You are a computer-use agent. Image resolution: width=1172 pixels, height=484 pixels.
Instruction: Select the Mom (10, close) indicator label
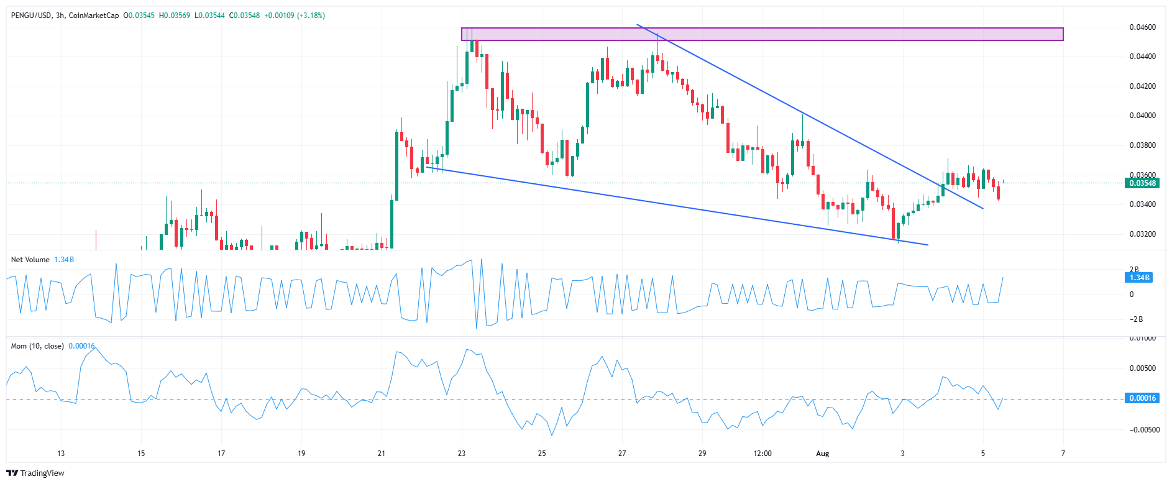(37, 346)
